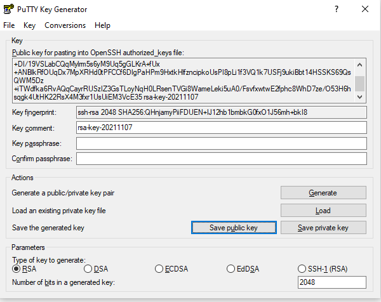Image resolution: width=381 pixels, height=302 pixels.
Task: Click the 'Confirm passphrase:' label
Action: pos(42,159)
